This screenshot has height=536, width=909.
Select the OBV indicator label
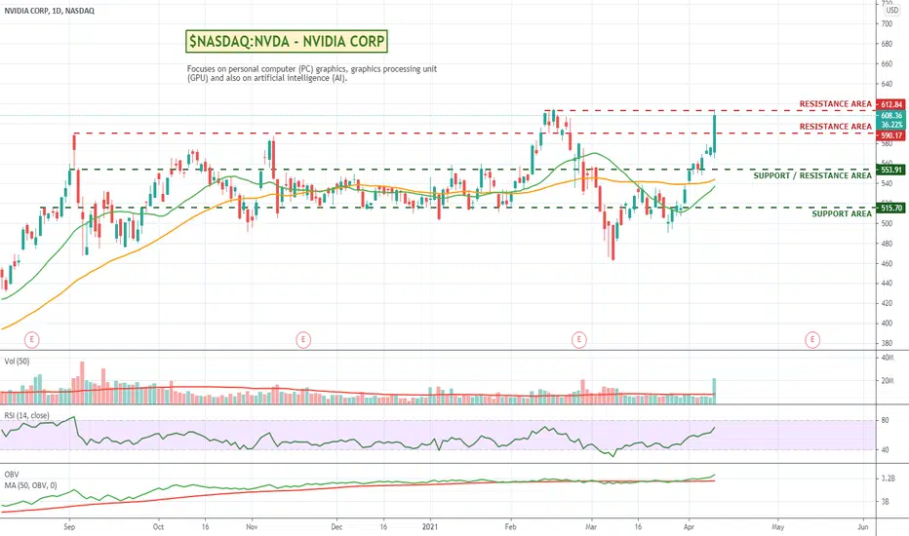(x=12, y=475)
